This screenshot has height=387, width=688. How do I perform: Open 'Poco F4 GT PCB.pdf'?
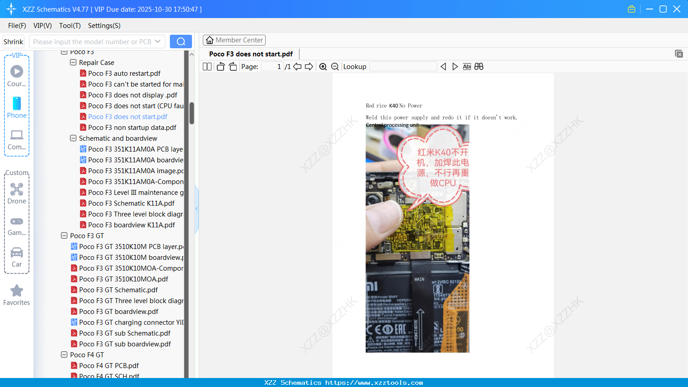point(109,366)
